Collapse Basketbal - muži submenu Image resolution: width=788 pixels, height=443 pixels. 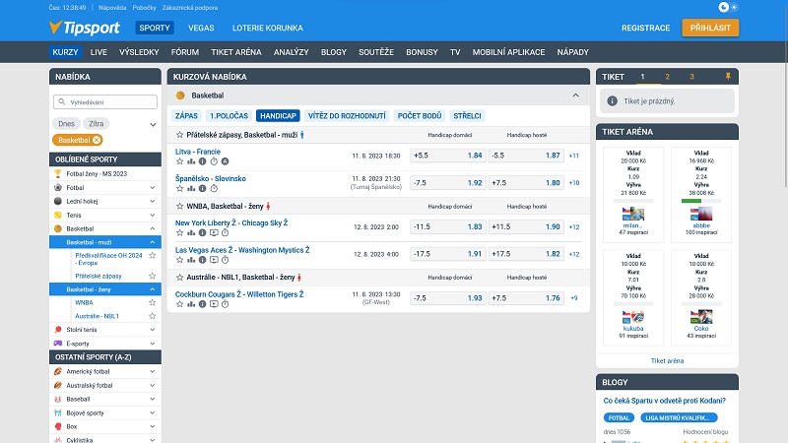[x=153, y=242]
